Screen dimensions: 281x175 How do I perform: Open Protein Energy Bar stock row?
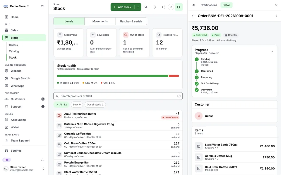(x=118, y=164)
